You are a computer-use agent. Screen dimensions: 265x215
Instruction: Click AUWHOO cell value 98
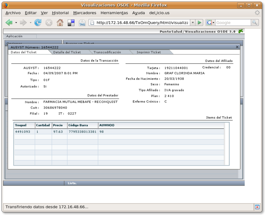[102, 132]
